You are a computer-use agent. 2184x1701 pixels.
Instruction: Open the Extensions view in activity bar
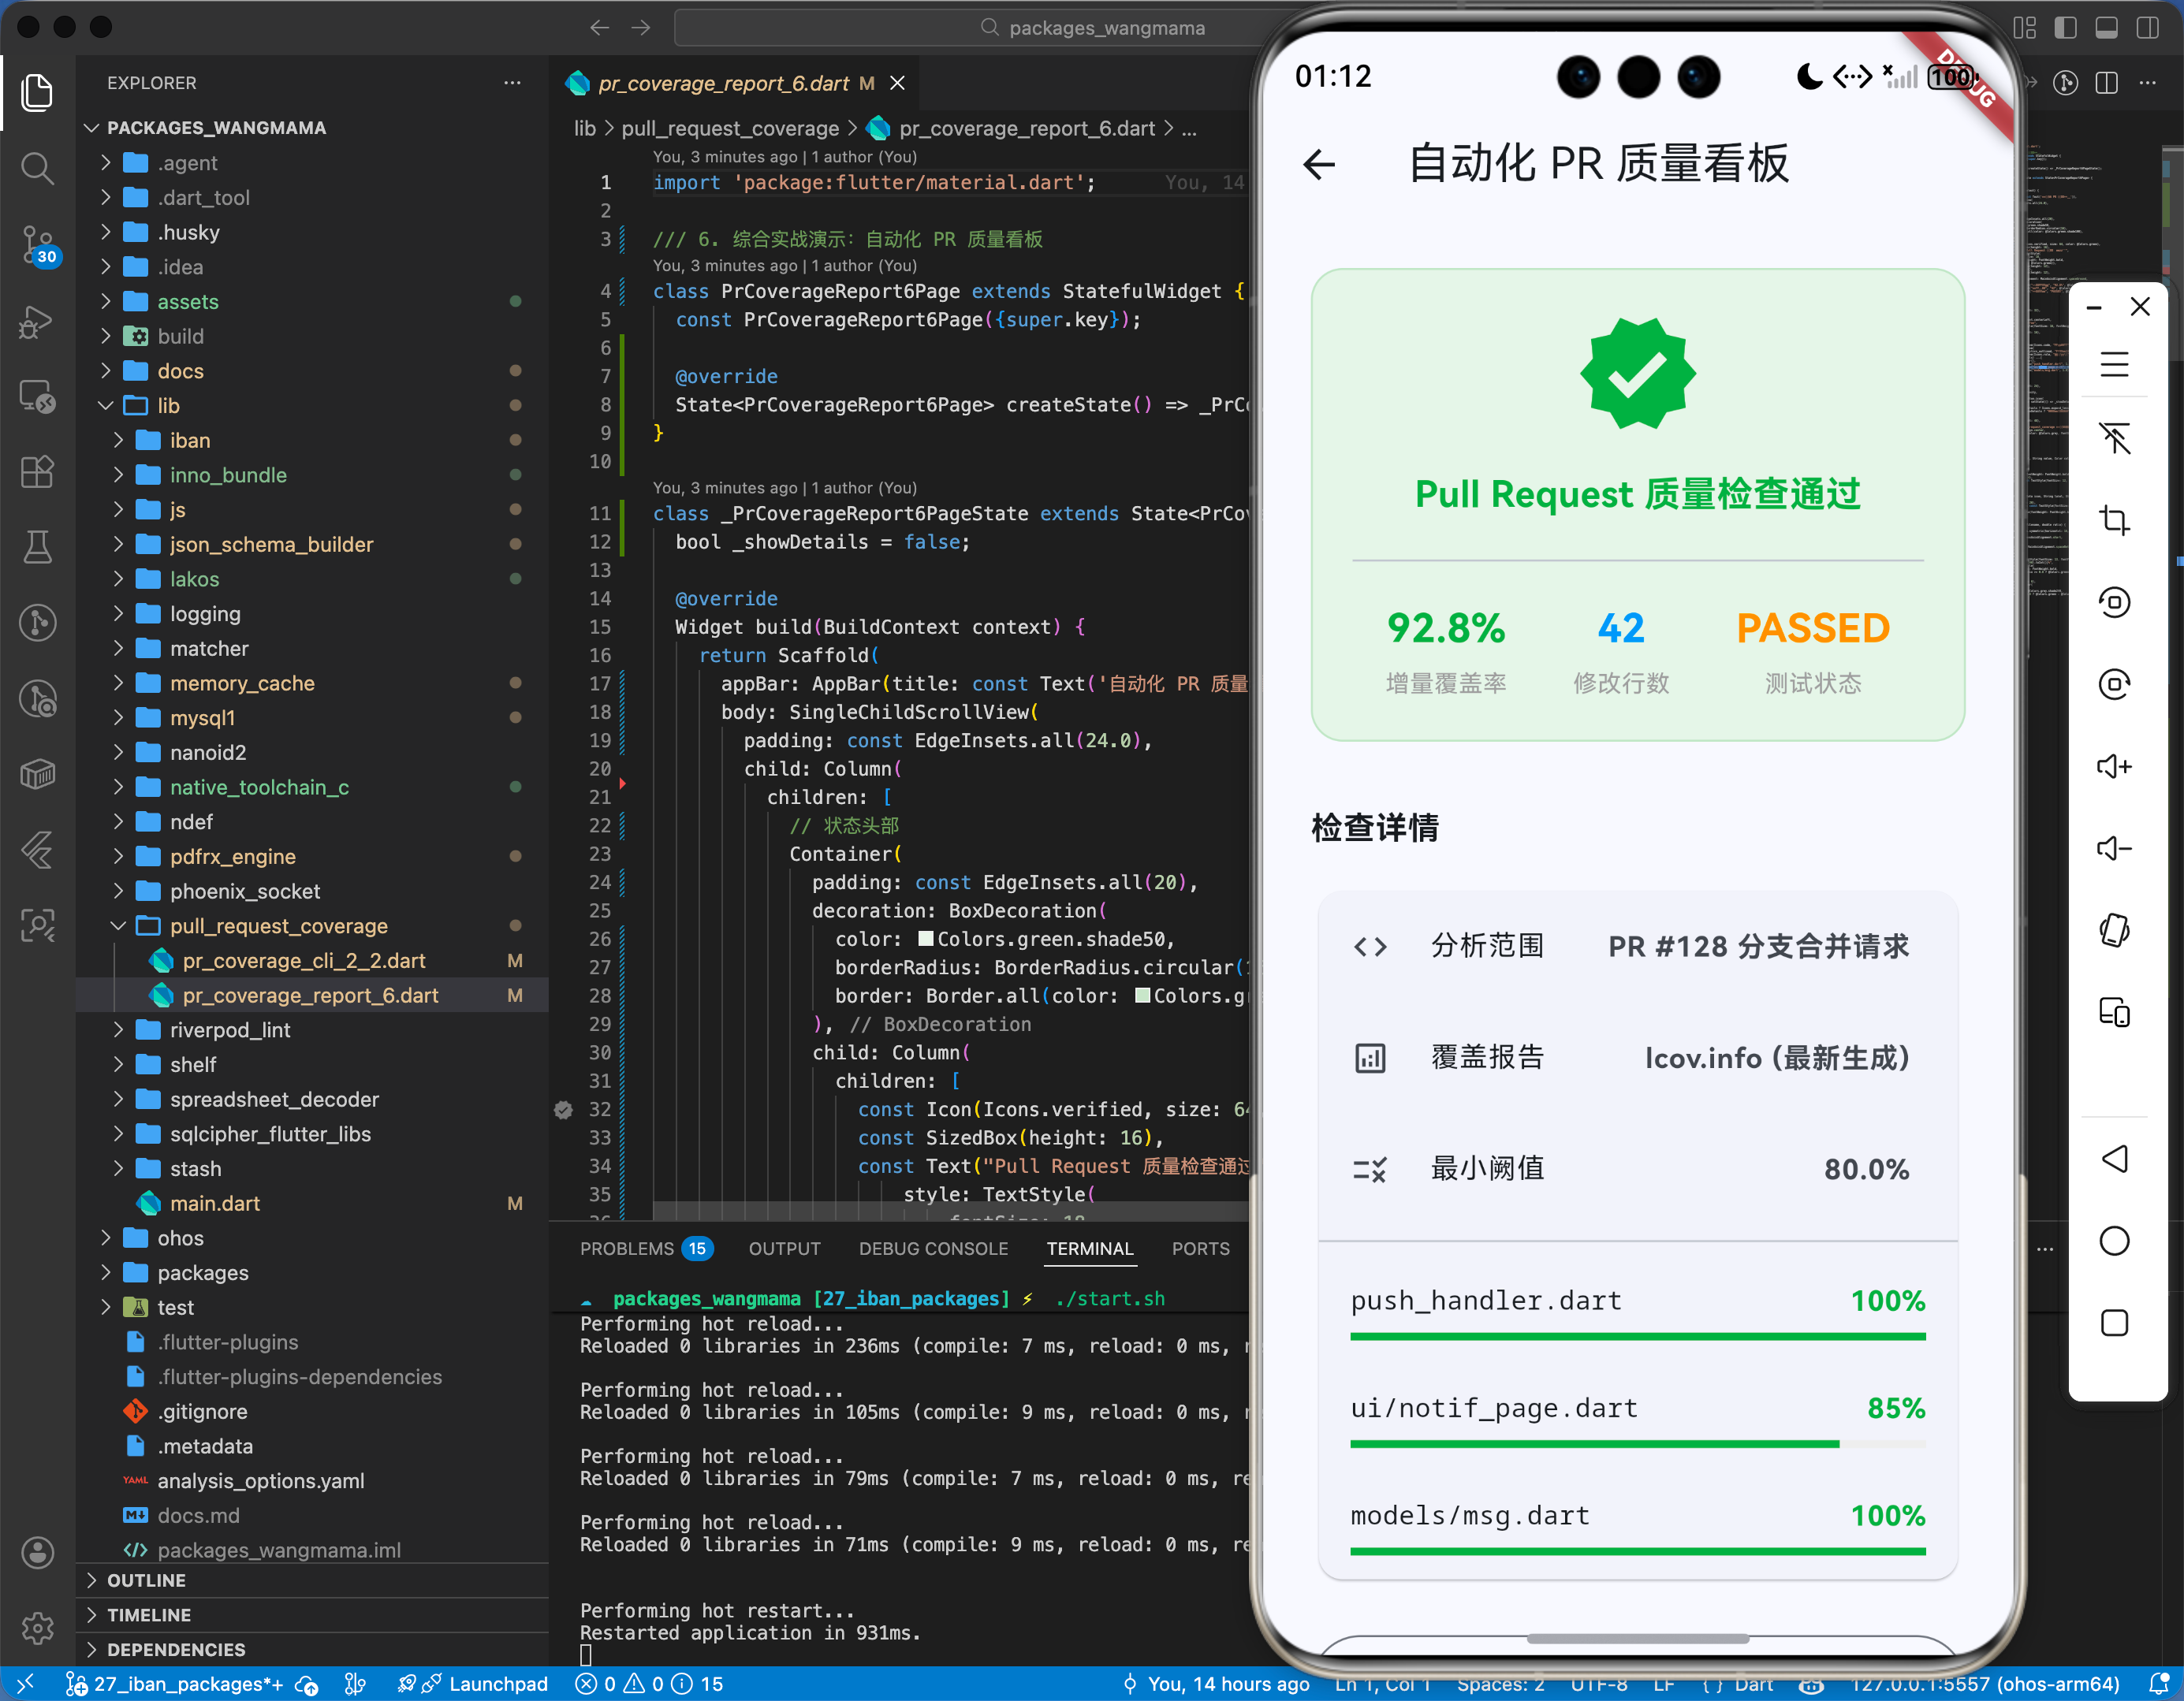37,472
